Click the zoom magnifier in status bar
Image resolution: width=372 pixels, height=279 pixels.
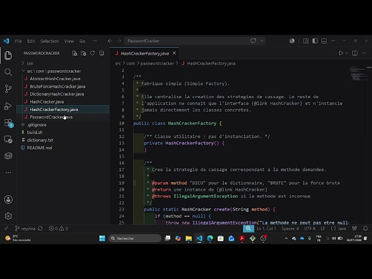[248, 228]
